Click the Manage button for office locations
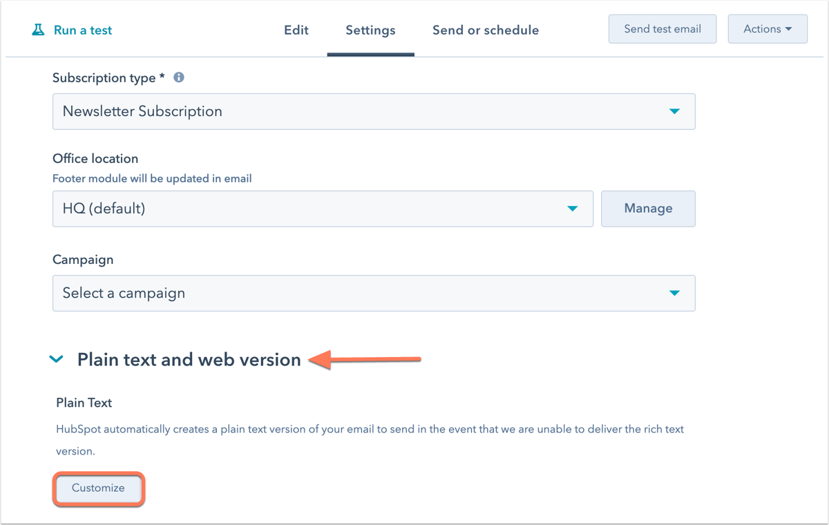The height and width of the screenshot is (525, 829). [x=648, y=209]
